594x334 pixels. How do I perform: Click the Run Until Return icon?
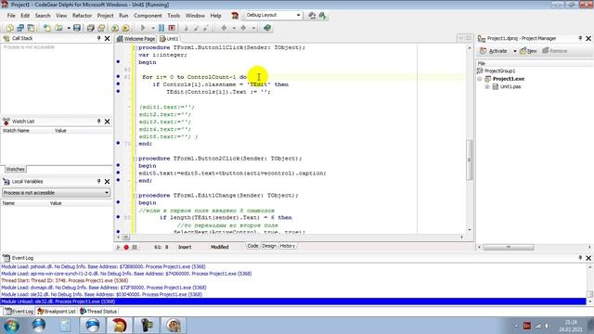click(206, 28)
